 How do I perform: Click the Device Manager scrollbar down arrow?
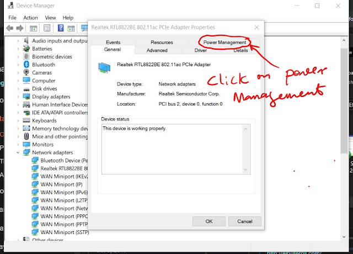344,237
